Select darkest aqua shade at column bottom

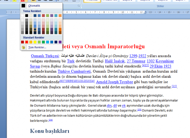(x=56, y=32)
